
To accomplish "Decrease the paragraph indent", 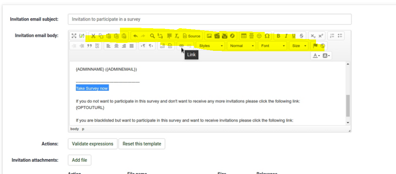I will click(x=74, y=46).
